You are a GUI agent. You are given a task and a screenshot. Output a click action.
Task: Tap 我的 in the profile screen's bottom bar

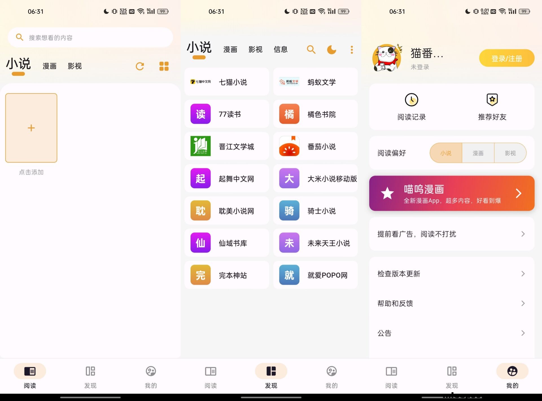coord(512,376)
